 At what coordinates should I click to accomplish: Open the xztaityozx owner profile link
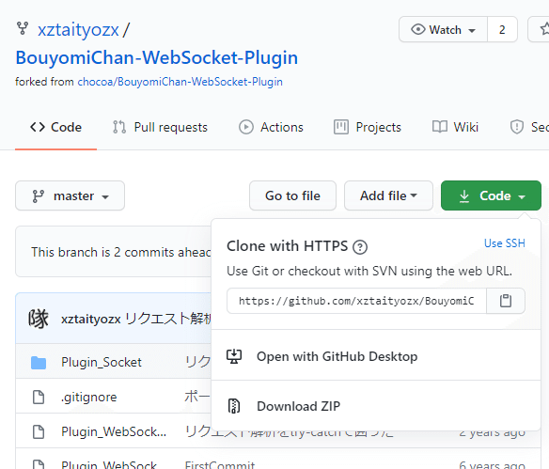[78, 30]
